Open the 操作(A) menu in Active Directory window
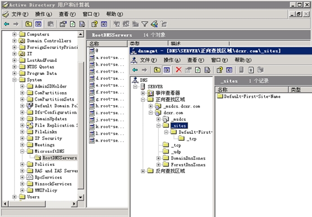The image size is (312, 217). [43, 14]
